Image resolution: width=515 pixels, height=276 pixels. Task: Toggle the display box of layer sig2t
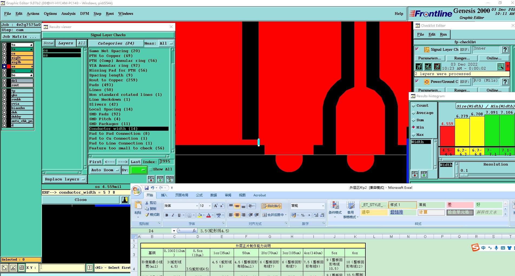(x=4, y=58)
